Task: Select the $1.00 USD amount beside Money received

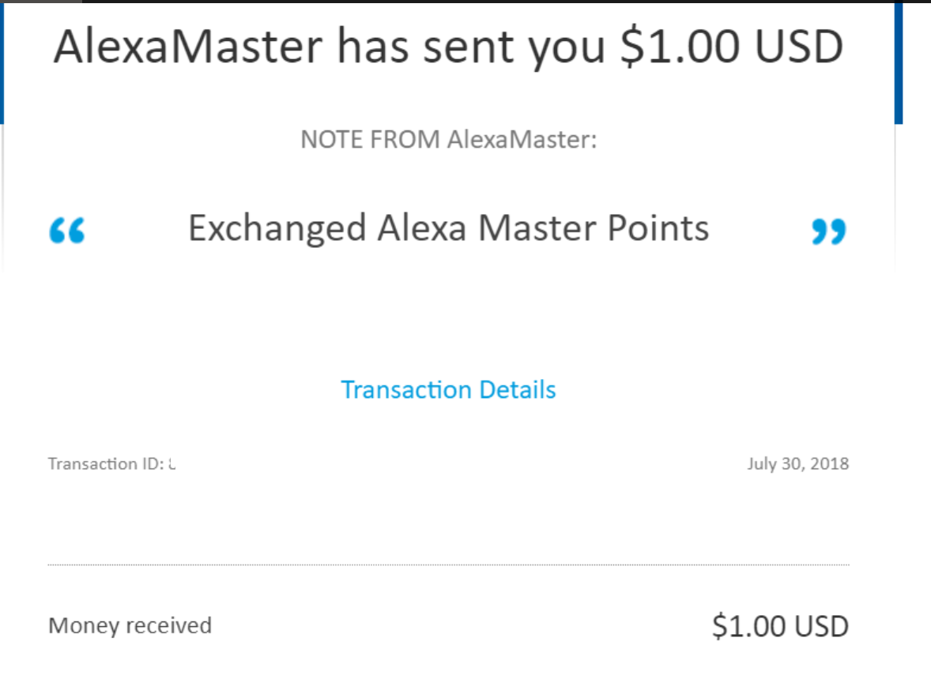Action: pos(779,626)
